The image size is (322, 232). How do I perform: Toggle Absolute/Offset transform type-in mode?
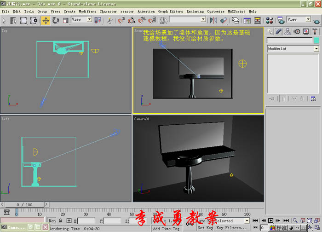point(69,220)
